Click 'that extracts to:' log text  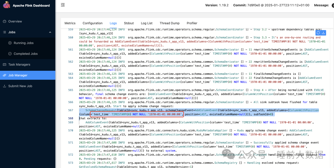pyautogui.click(x=93, y=118)
